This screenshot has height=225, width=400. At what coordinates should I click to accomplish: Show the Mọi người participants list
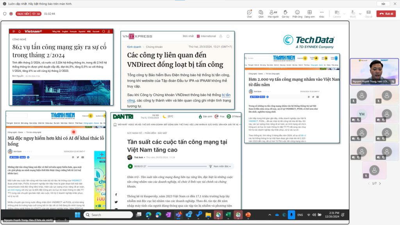click(x=273, y=14)
